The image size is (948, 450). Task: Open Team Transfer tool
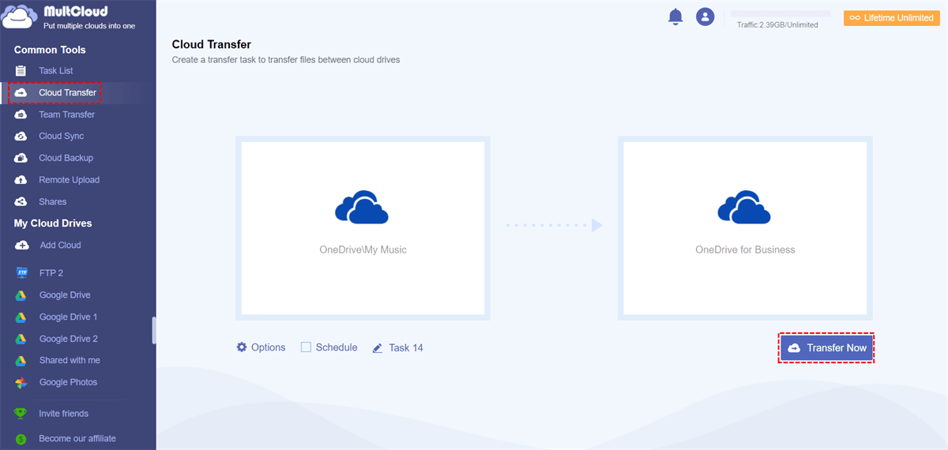pos(66,114)
